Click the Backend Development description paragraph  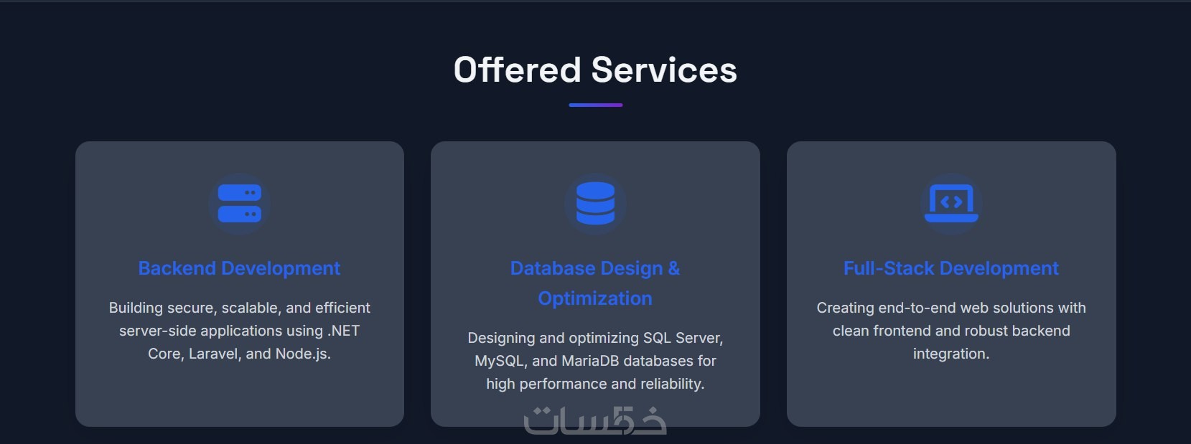pyautogui.click(x=239, y=331)
